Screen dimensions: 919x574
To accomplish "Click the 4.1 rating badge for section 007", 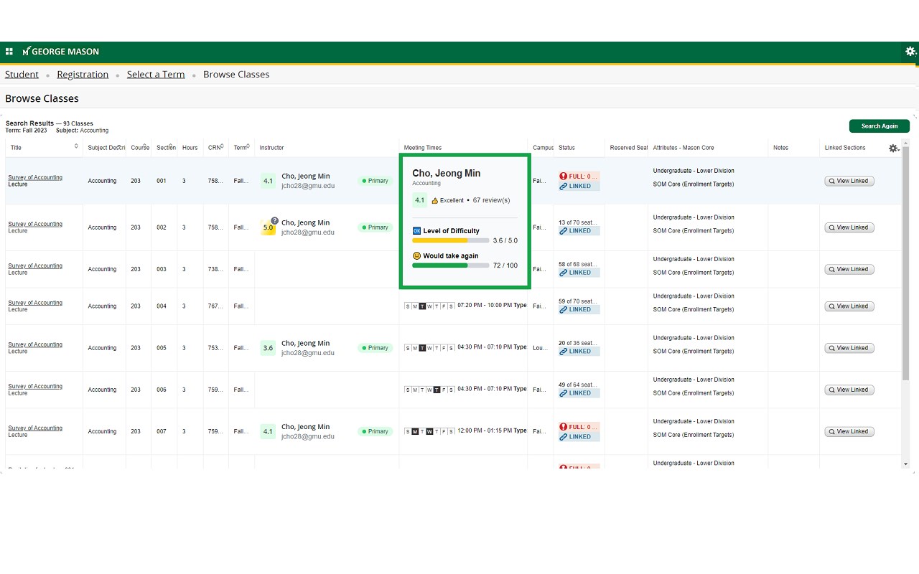I will pyautogui.click(x=268, y=431).
